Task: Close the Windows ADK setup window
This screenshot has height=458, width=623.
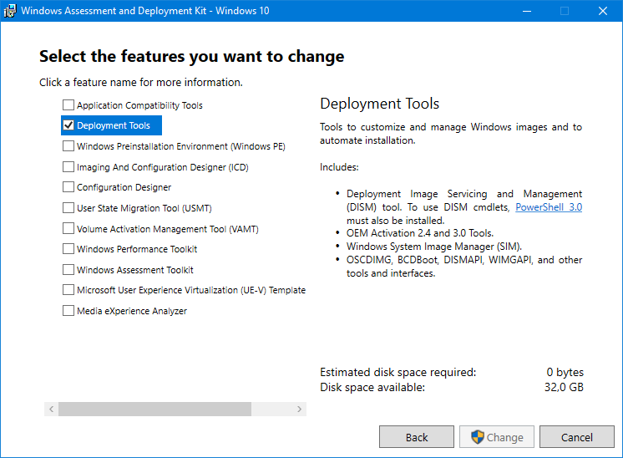Action: 603,11
